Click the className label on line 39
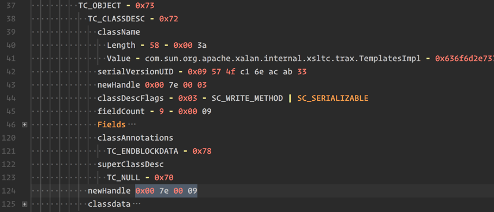 [119, 32]
